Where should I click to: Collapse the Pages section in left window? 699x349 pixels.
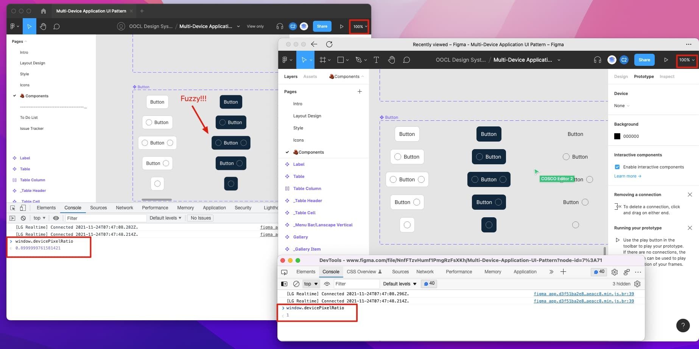pyautogui.click(x=19, y=41)
